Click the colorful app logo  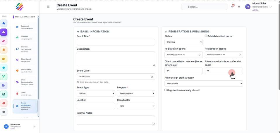20,7
